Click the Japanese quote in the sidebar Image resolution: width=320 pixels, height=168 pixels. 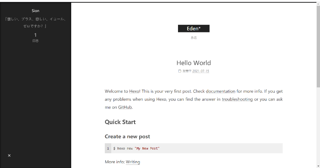pyautogui.click(x=36, y=22)
